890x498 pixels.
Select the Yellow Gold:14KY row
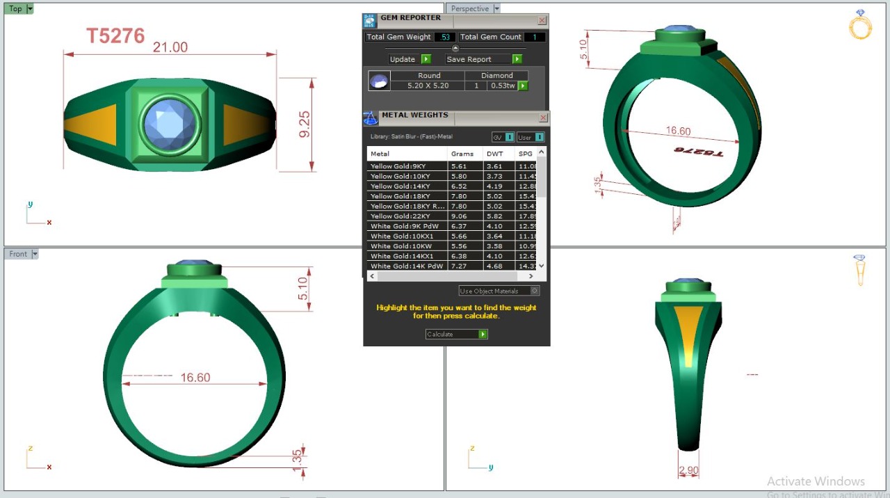pyautogui.click(x=407, y=186)
